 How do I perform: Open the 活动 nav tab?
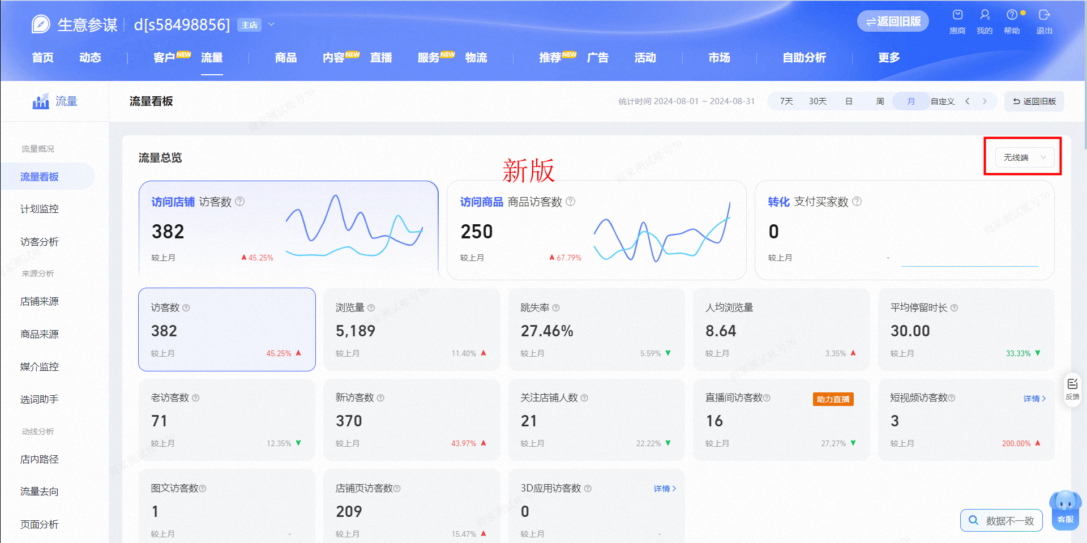click(645, 58)
